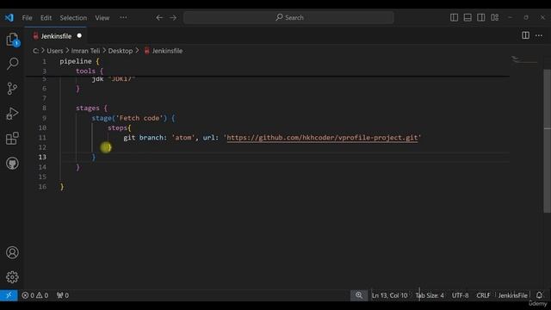Open the Extensions view
Viewport: 551px width, 310px height.
click(12, 139)
